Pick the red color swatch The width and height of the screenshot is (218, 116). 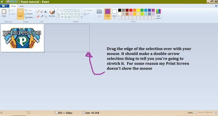131,10
